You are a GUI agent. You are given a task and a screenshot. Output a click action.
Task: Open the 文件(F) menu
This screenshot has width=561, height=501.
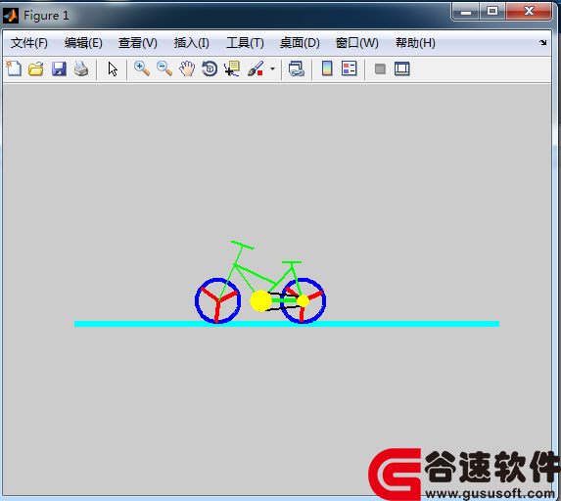[29, 43]
